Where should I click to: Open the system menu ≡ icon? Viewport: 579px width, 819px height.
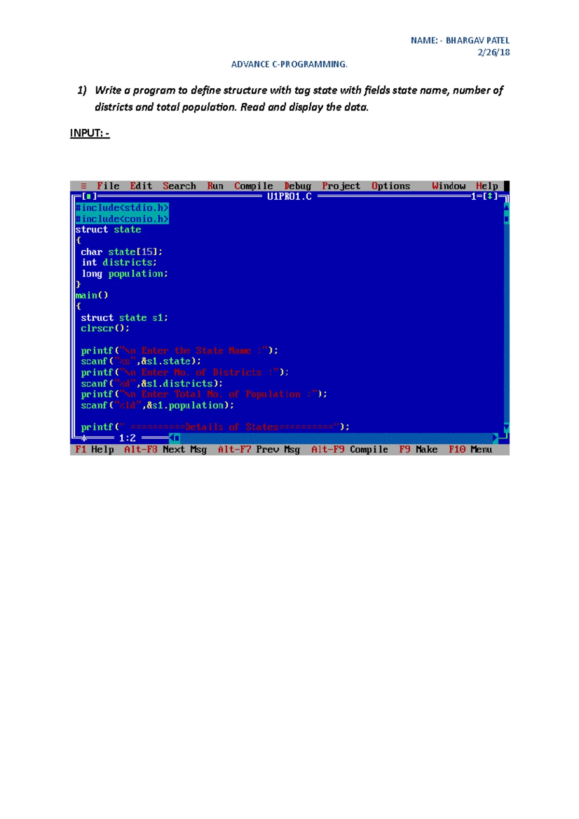pyautogui.click(x=84, y=186)
